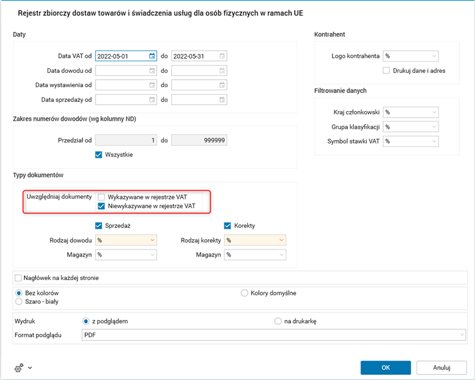Enable Wykazywane w rejestrze VAT checkbox
Screen dimensions: 475x380
(x=102, y=196)
